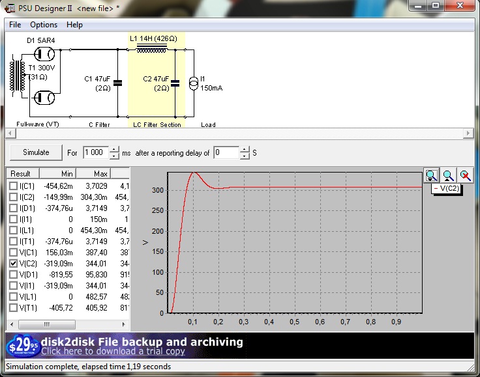
Task: Increase simulation time with the up arrow
Action: pos(115,149)
